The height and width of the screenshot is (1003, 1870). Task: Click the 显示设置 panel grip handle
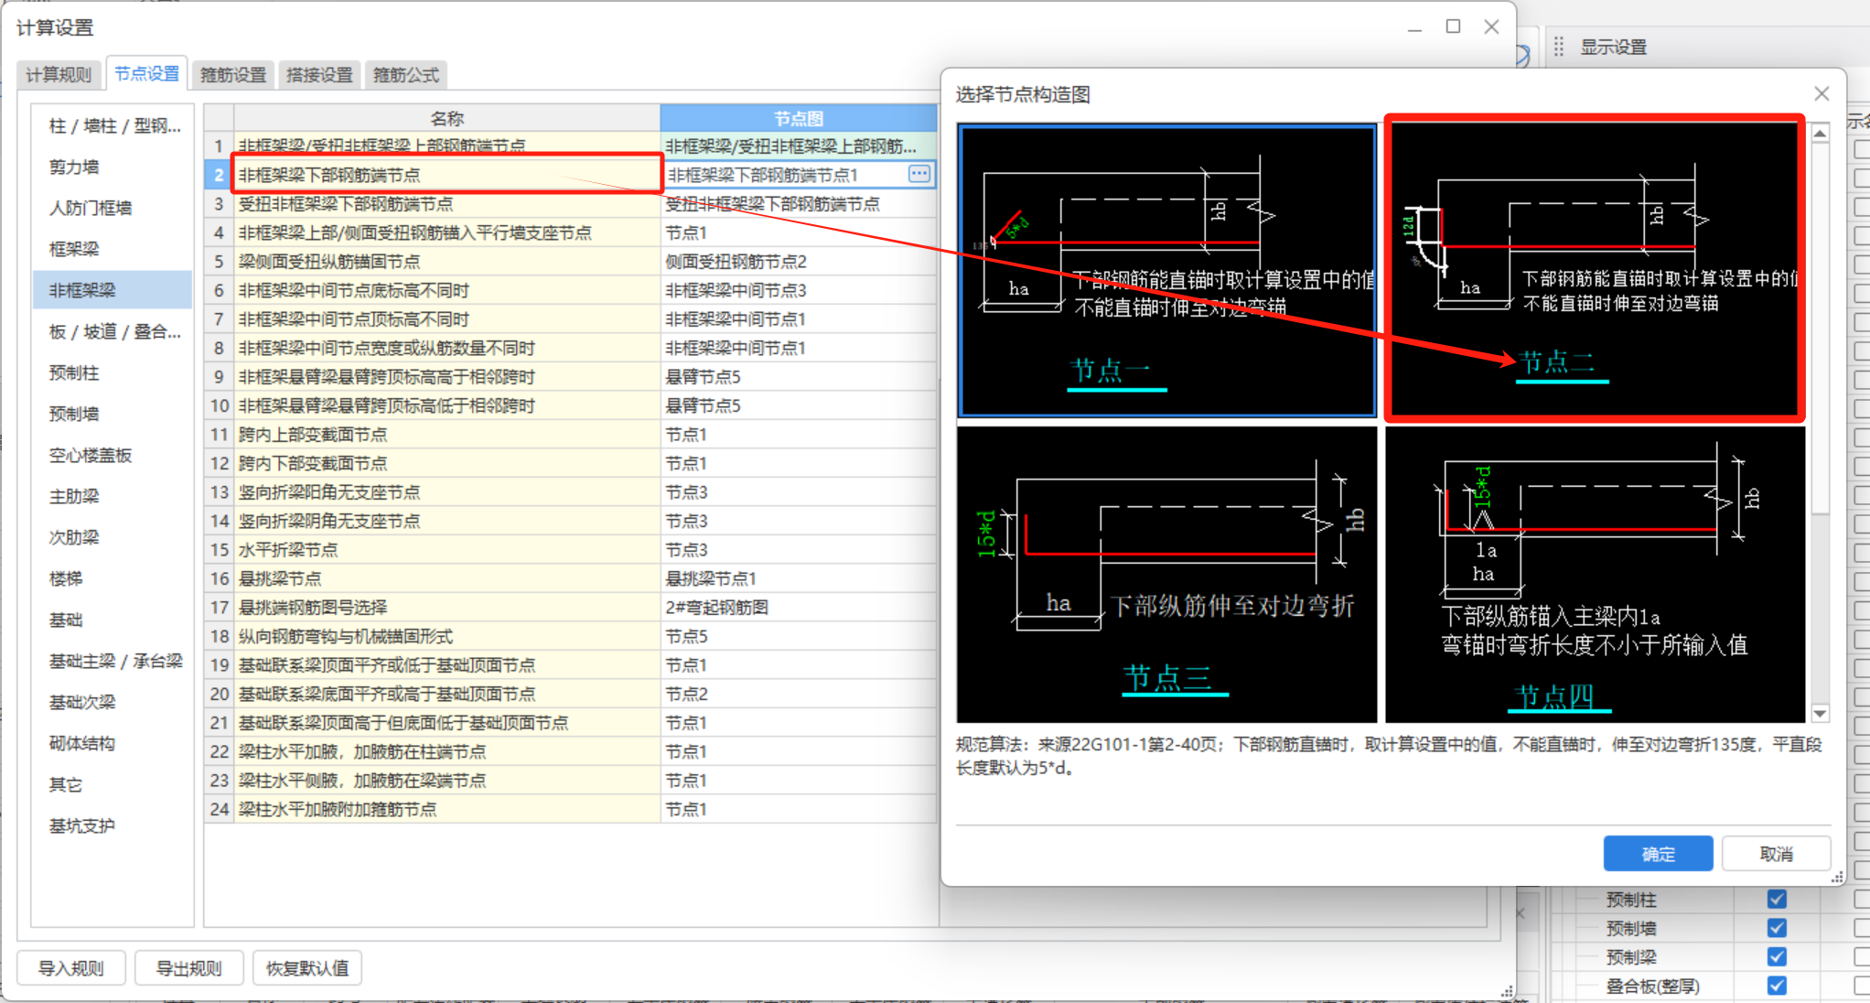(x=1559, y=47)
